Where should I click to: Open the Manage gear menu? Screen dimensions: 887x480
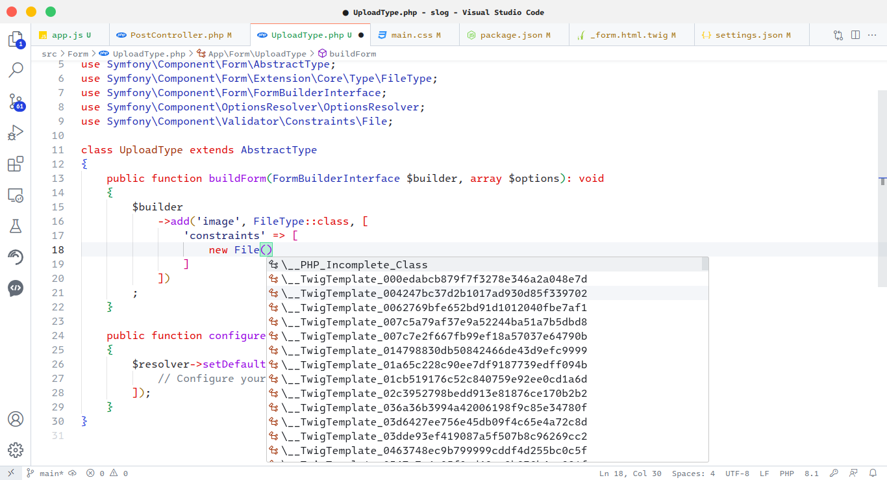[x=16, y=450]
